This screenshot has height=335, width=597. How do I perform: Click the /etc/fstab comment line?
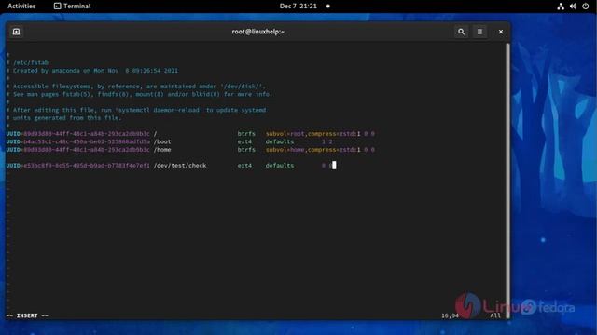pyautogui.click(x=27, y=62)
